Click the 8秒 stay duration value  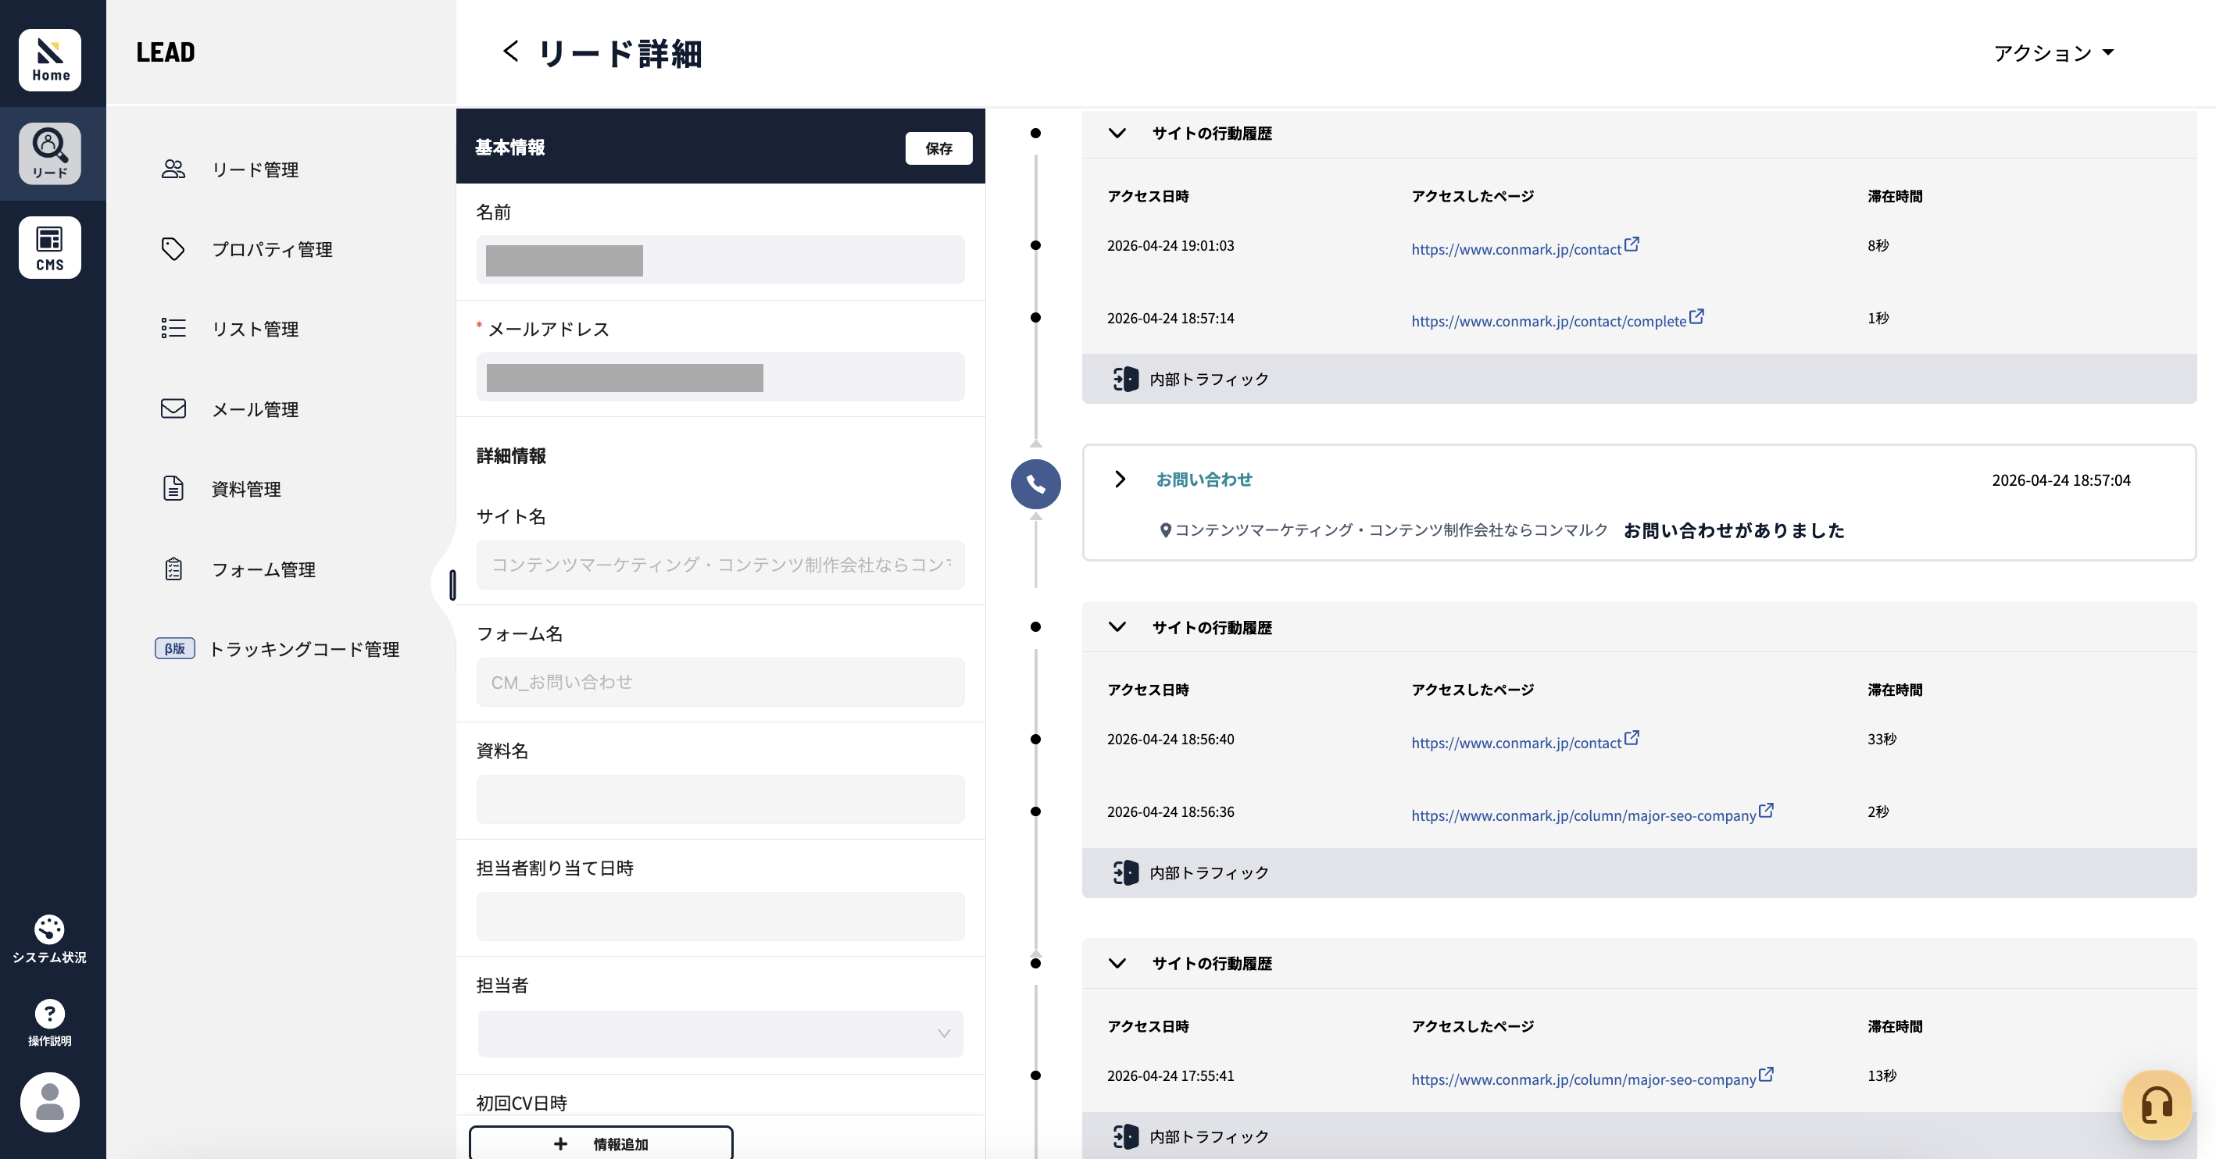point(1878,246)
